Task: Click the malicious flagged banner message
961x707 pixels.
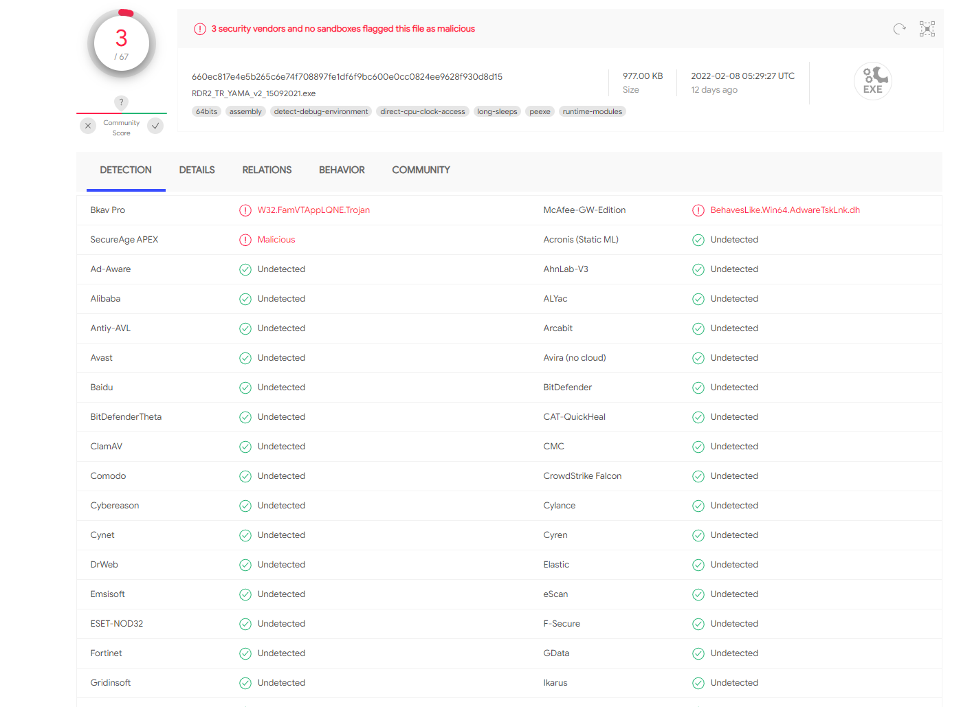Action: point(343,29)
